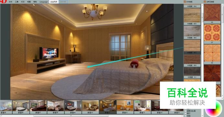Open the 工具 tools menu
Screen dimensions: 224x117
(x=17, y=2)
